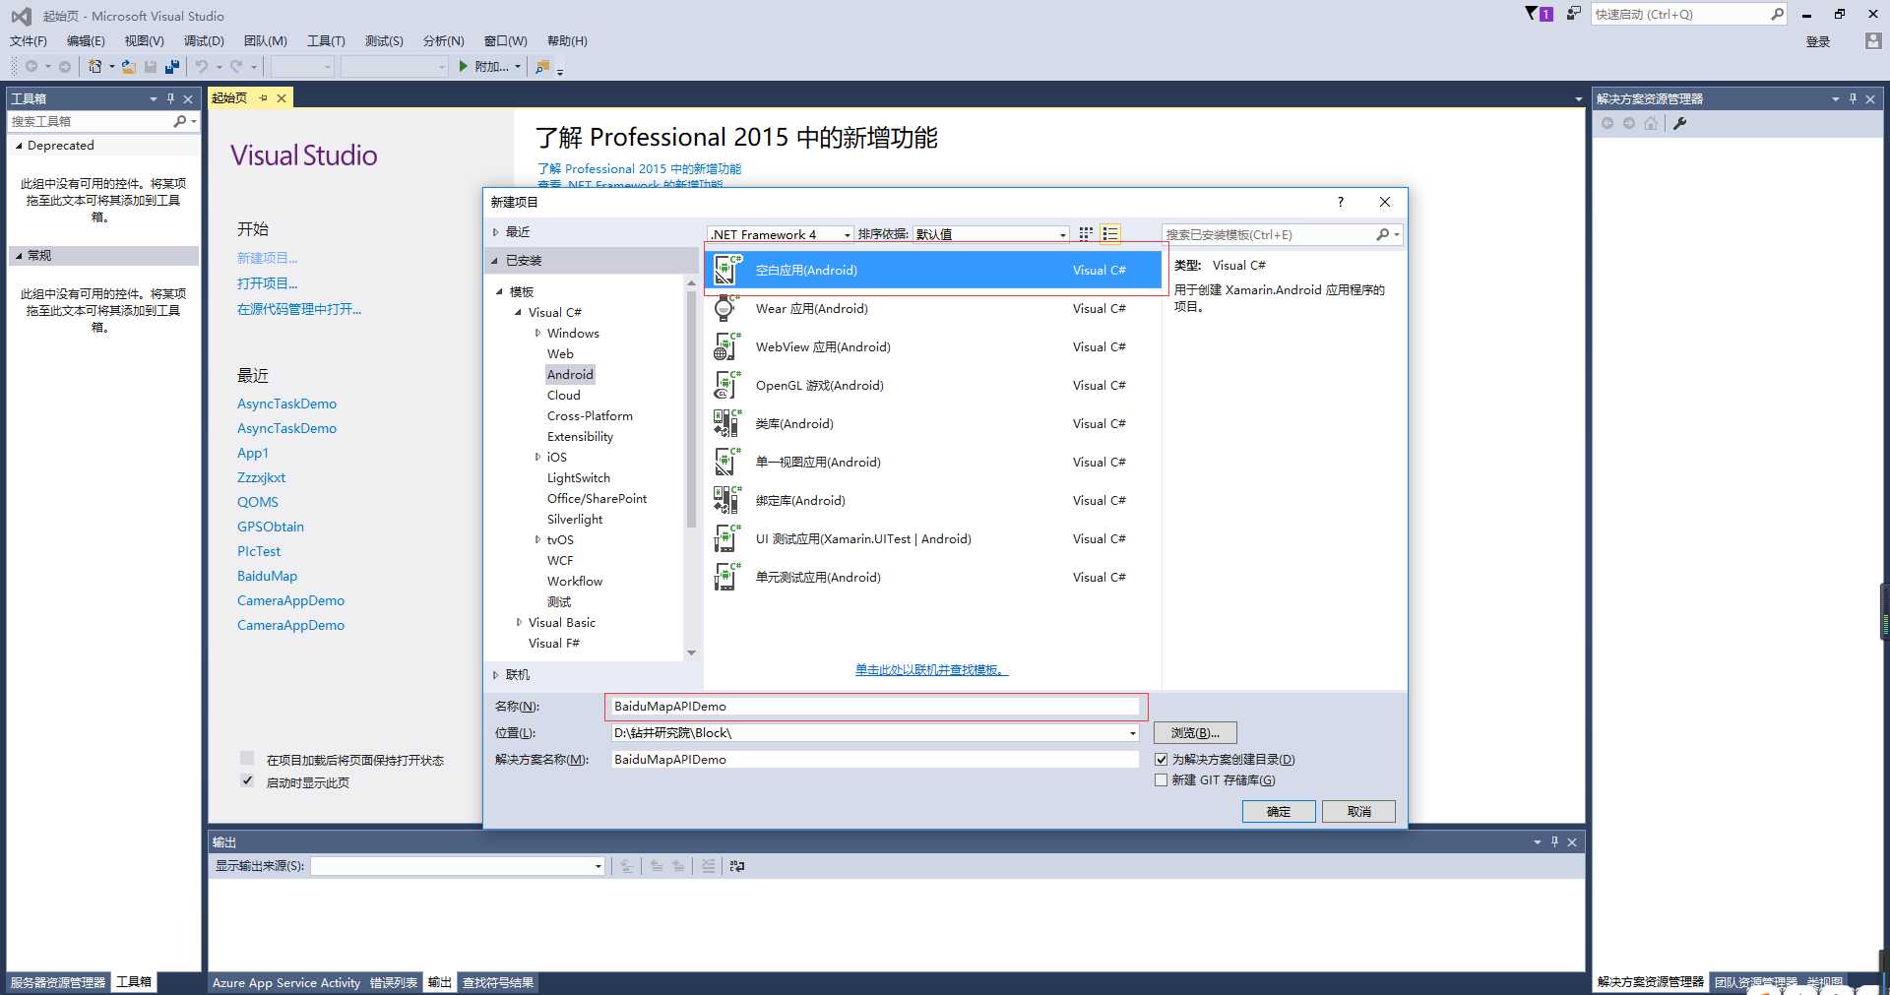Open the sort by 默认值 dropdown
Viewport: 1890px width, 995px height.
1062,234
